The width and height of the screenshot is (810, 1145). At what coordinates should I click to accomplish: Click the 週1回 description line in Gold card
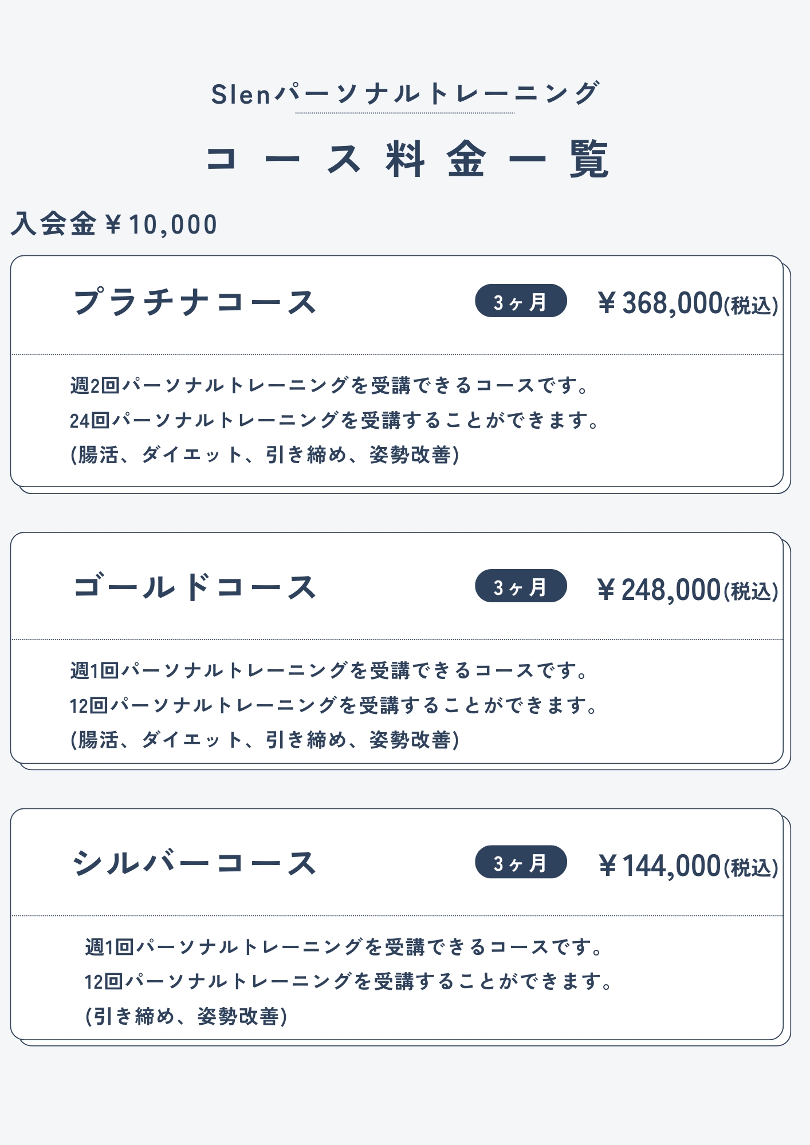pos(329,670)
